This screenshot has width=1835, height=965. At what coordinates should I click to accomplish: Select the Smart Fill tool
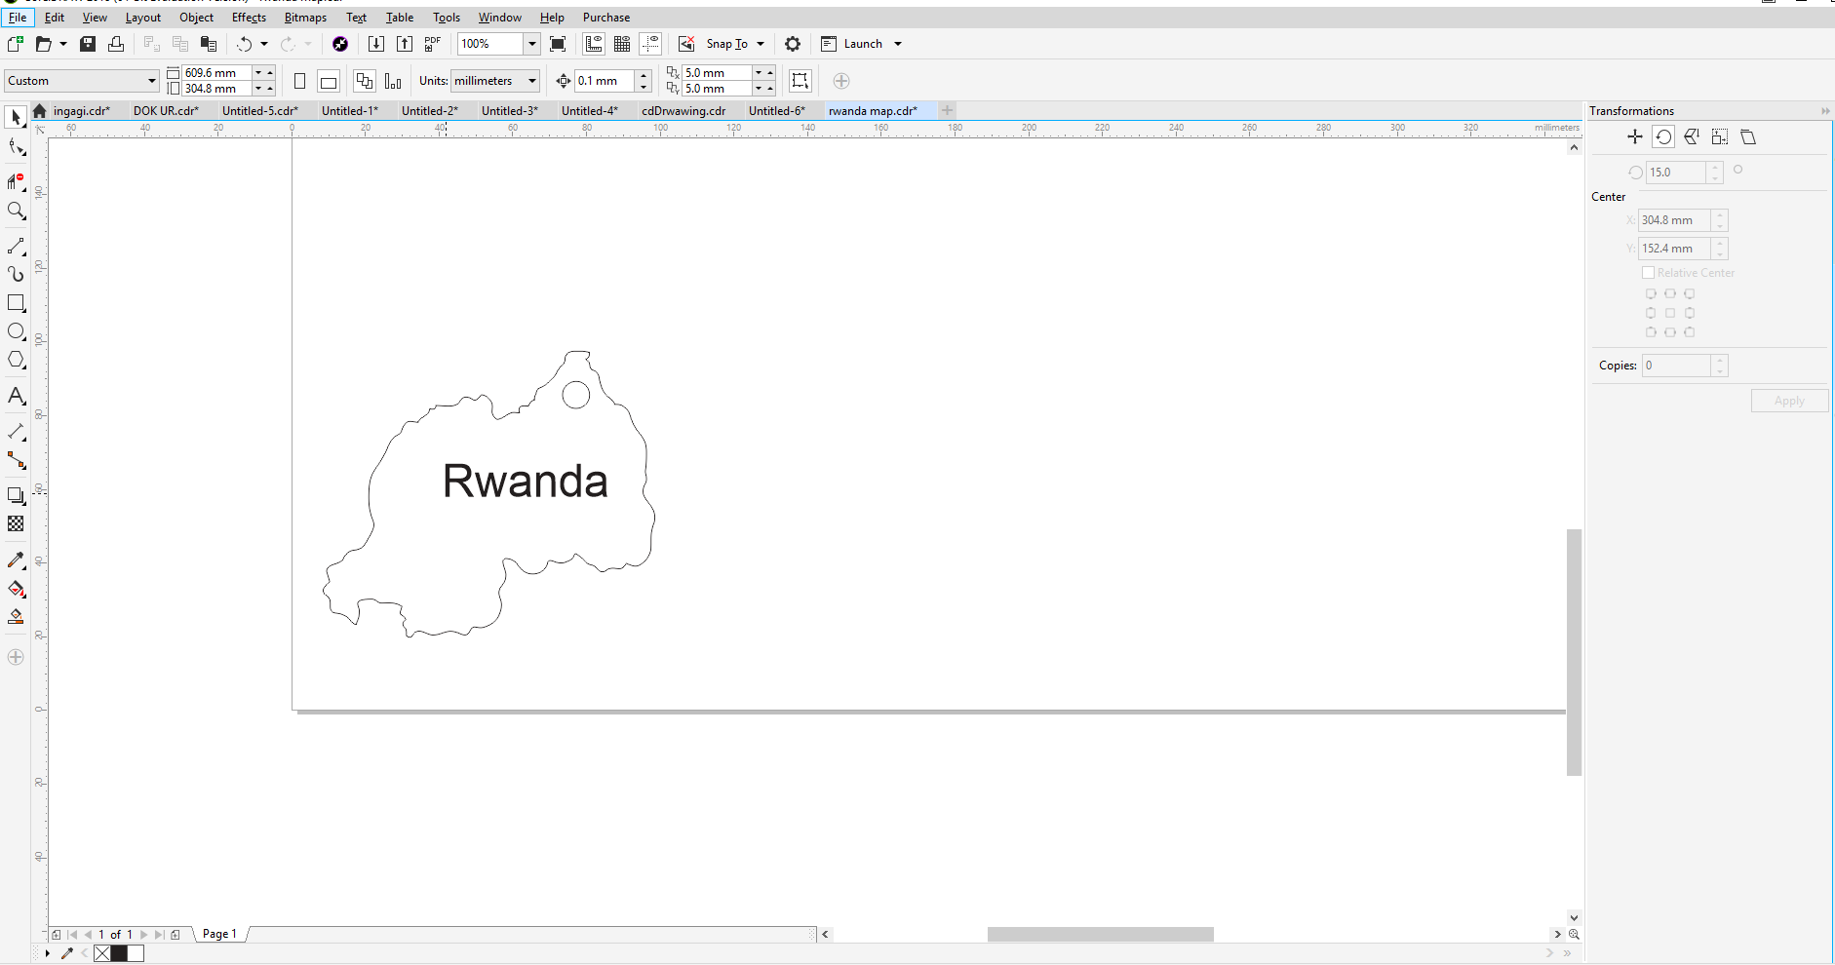click(16, 617)
